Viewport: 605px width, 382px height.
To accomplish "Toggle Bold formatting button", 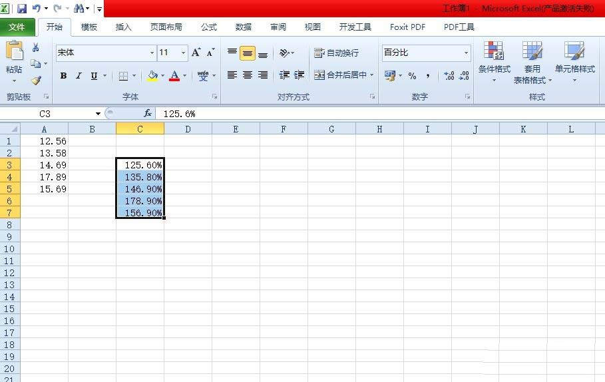I will pyautogui.click(x=63, y=76).
